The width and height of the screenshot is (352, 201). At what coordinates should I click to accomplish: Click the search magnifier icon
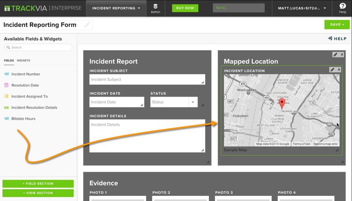[8, 47]
